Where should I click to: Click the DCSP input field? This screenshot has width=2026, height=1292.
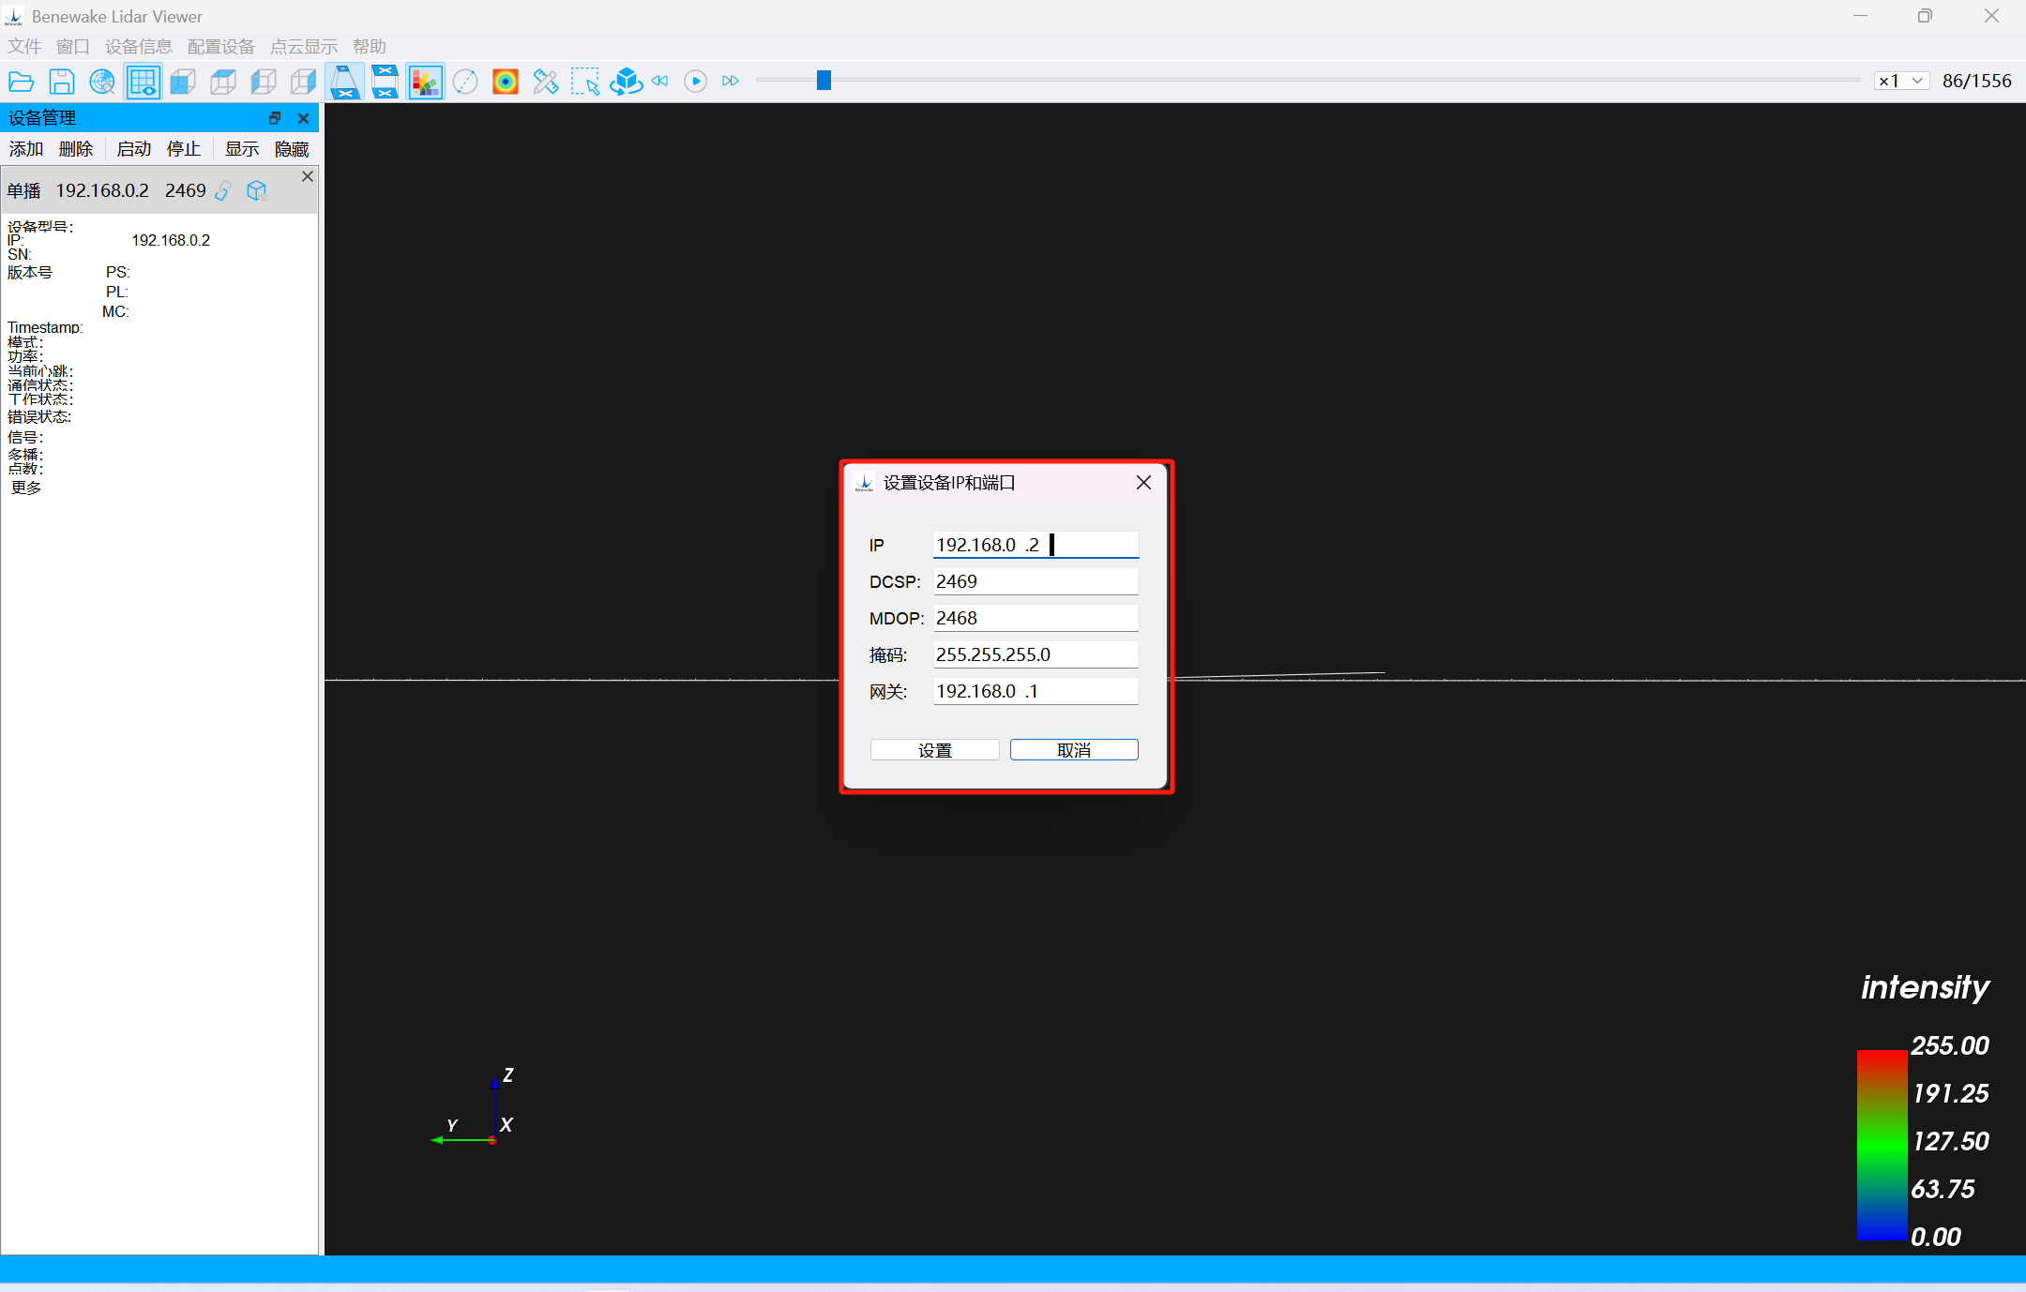[1036, 581]
